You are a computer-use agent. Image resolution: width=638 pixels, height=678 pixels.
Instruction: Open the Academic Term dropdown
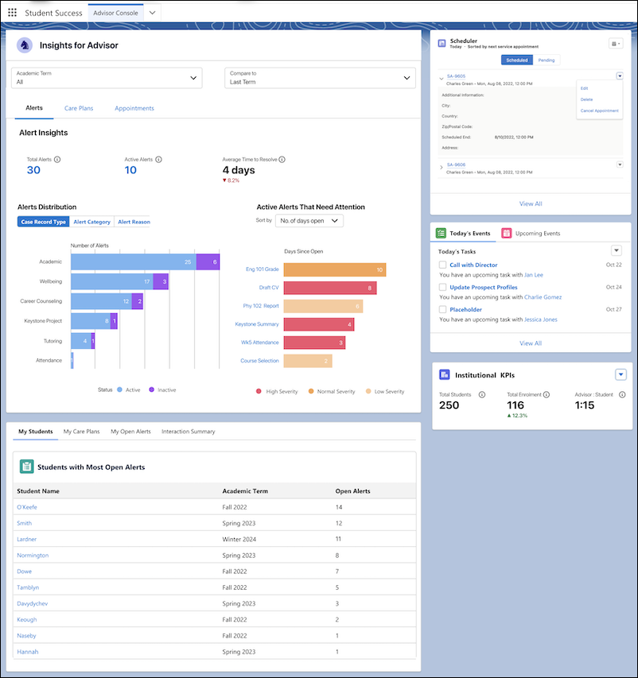107,78
